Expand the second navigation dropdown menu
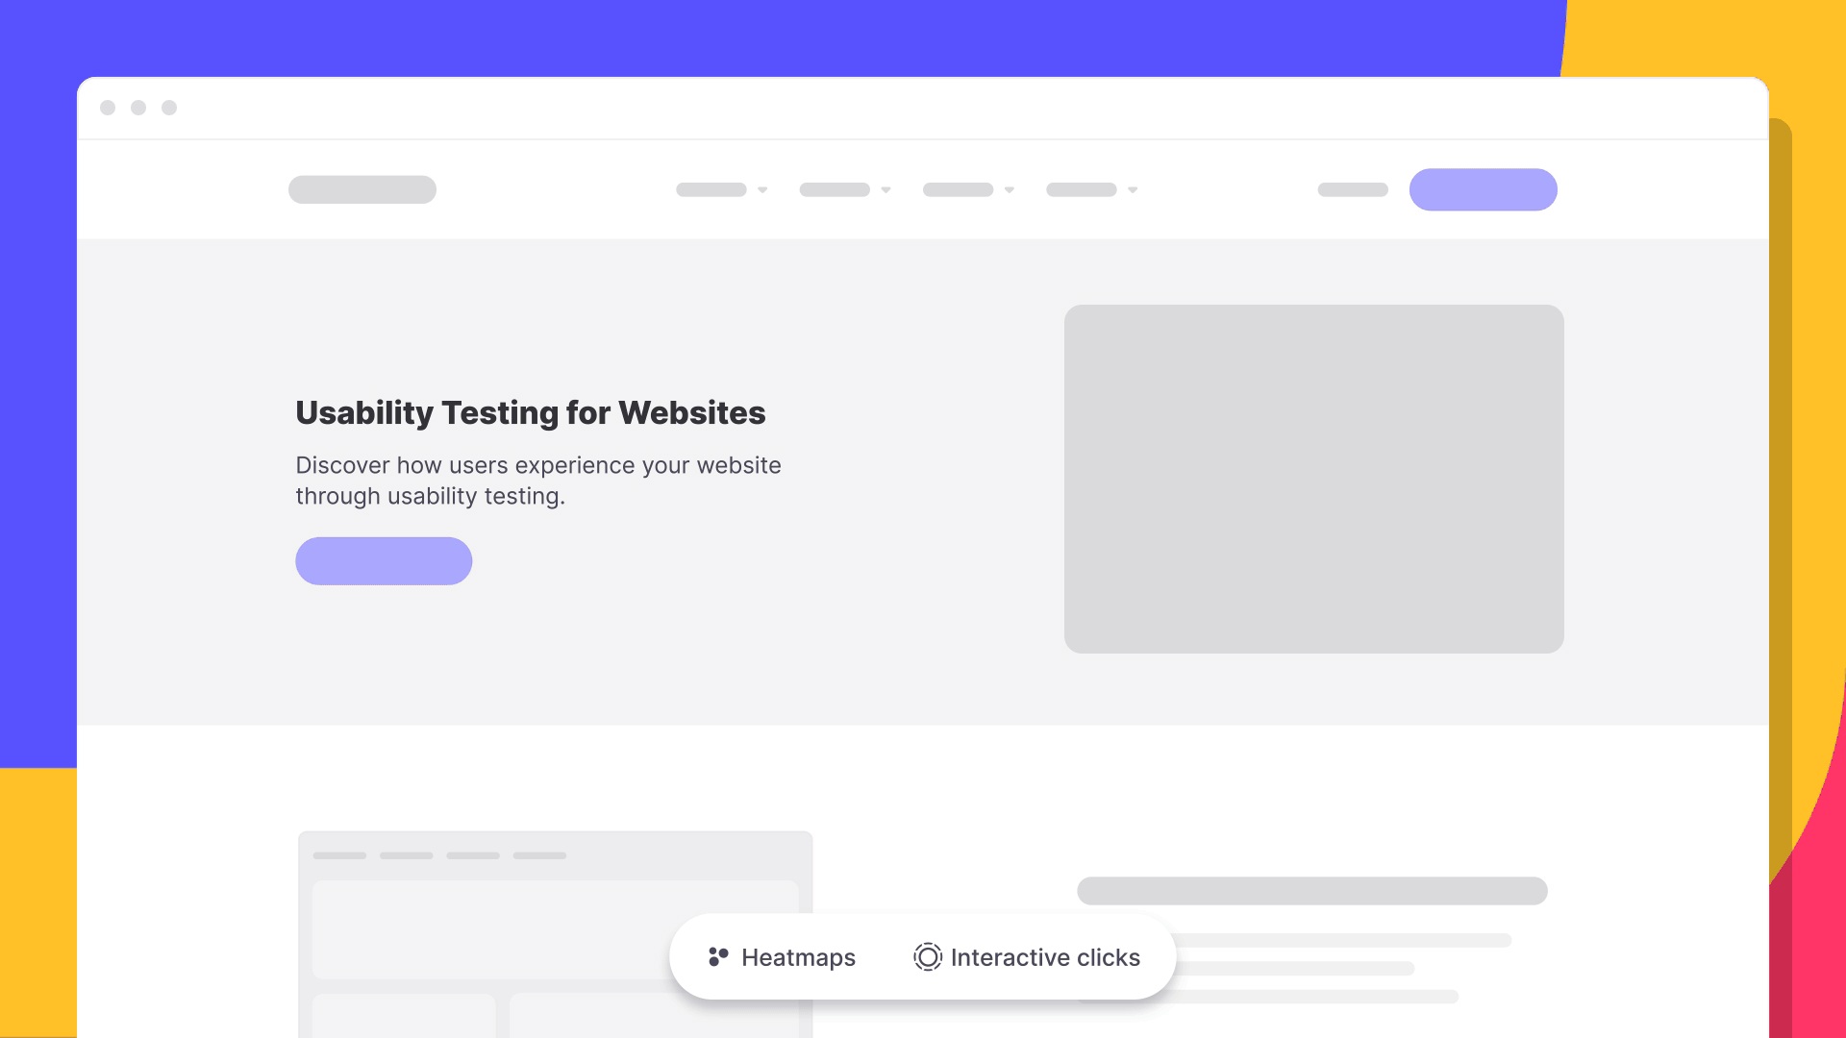 [843, 190]
